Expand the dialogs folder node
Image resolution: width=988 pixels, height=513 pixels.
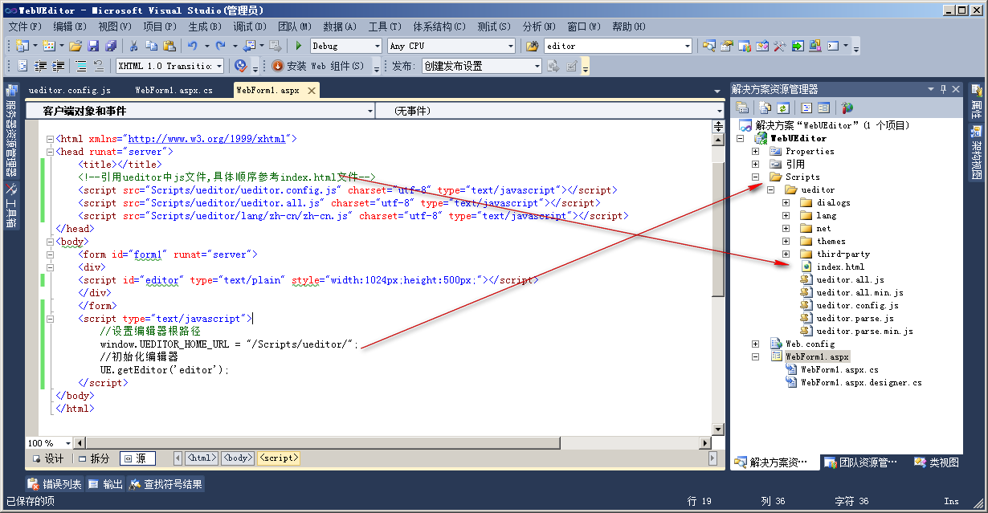(x=786, y=202)
